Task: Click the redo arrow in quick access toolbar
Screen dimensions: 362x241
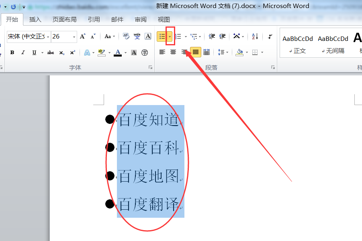Action: click(13, 7)
